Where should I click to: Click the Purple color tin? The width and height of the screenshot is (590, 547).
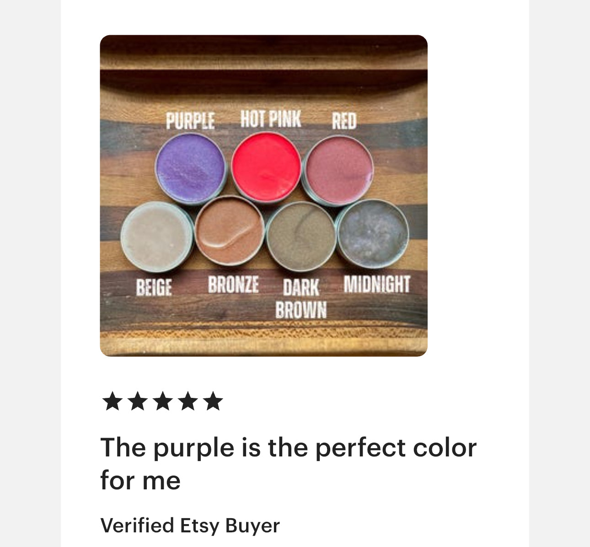pos(191,168)
